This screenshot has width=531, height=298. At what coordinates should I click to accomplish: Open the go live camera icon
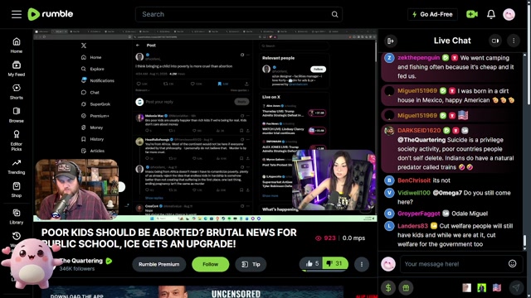pos(472,14)
